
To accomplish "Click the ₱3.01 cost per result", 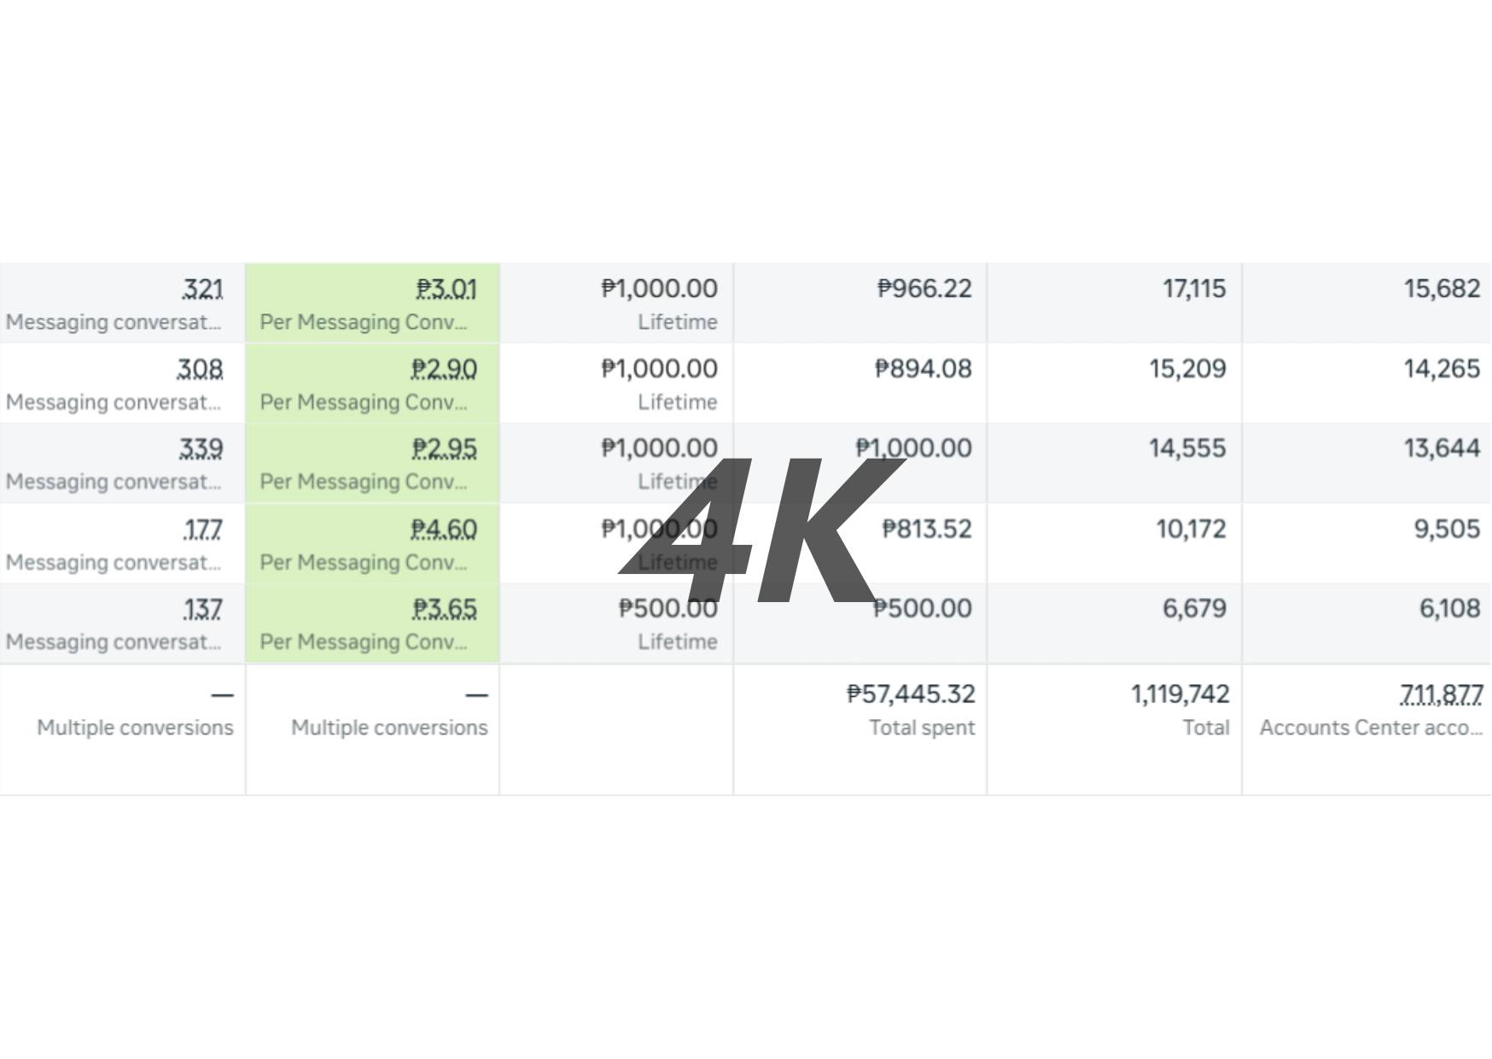I will tap(446, 290).
